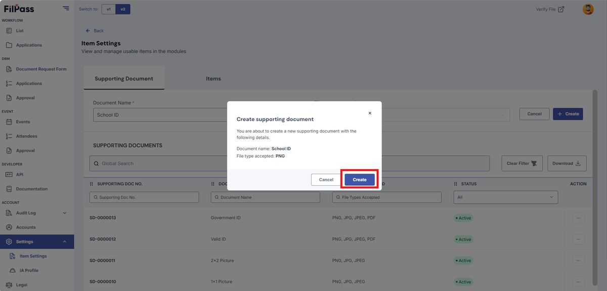607x291 pixels.
Task: Open the Status filter dropdown showing All
Action: click(506, 197)
